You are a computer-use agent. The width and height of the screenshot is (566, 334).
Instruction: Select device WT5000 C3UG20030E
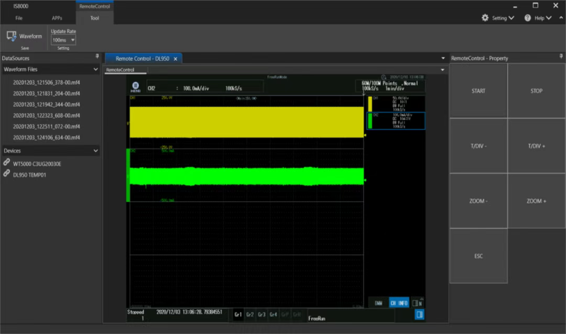[x=37, y=164]
